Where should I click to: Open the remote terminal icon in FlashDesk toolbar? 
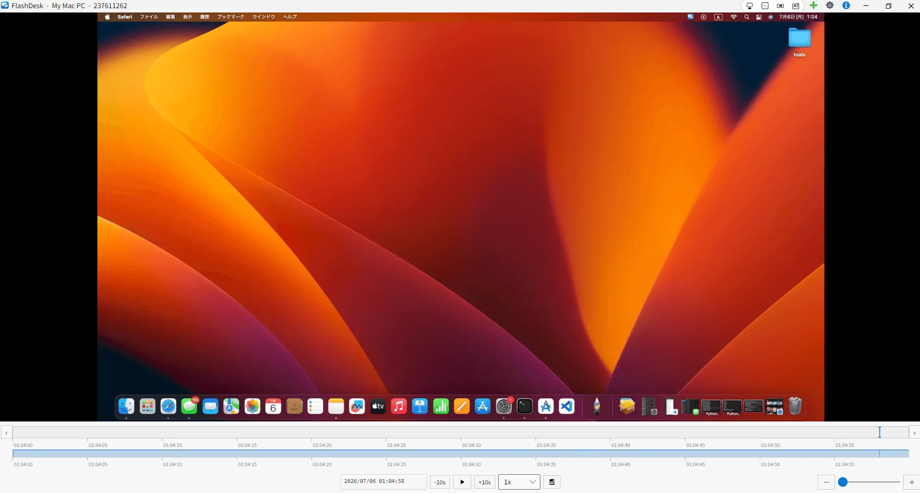[x=765, y=6]
